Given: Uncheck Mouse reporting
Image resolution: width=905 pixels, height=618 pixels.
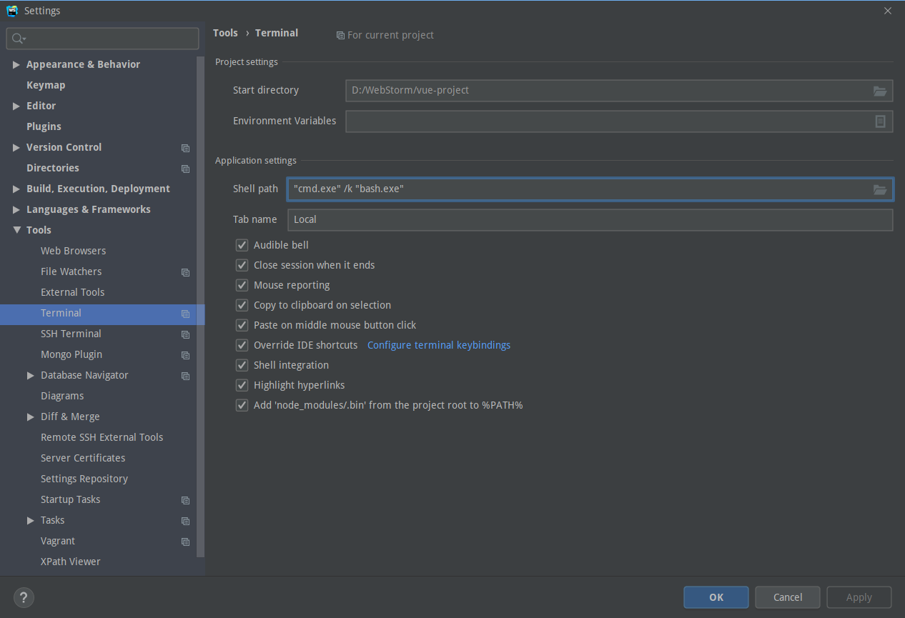Looking at the screenshot, I should coord(242,284).
